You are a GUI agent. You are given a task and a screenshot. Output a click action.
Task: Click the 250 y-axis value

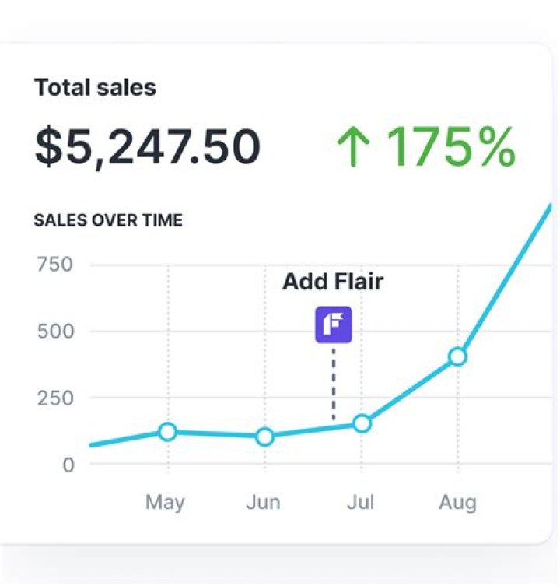point(54,398)
